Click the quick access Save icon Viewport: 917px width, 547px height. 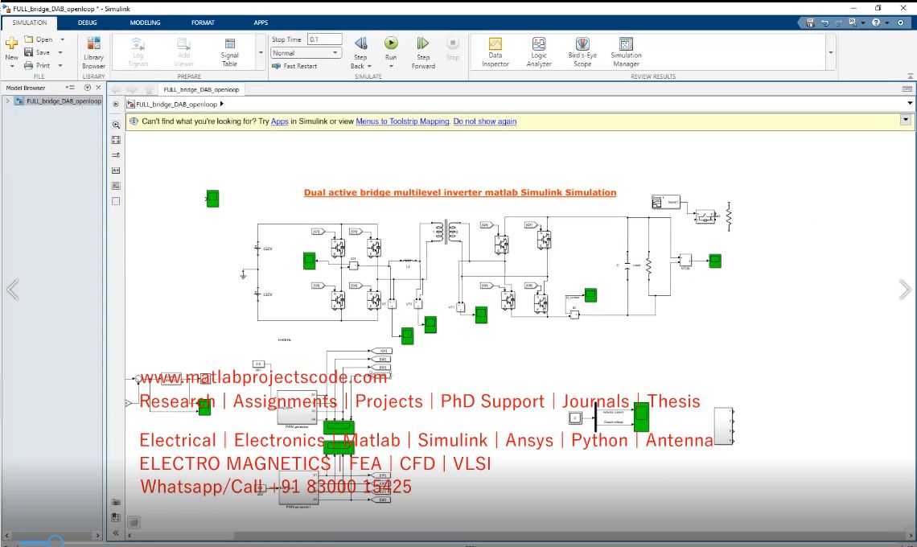pos(810,23)
